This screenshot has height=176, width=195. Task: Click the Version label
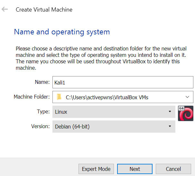click(41, 126)
